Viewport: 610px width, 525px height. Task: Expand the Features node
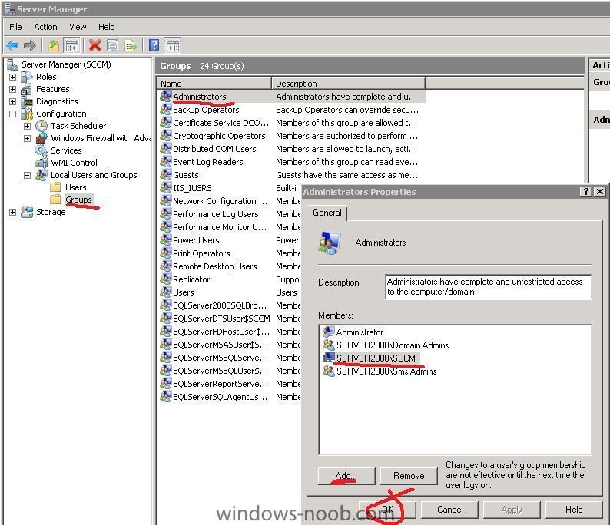[12, 89]
